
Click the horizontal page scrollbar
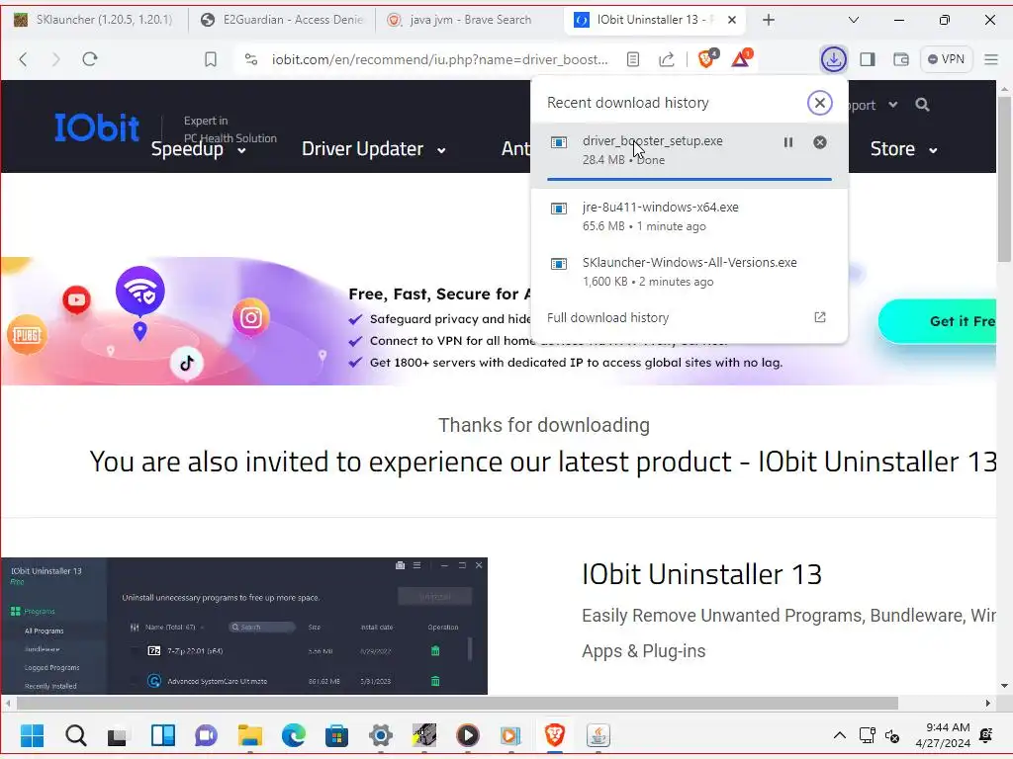pos(457,703)
